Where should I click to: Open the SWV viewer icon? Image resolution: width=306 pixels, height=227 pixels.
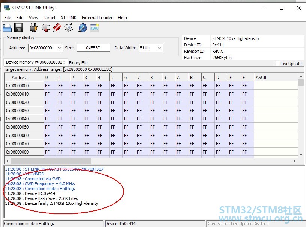tap(95, 28)
